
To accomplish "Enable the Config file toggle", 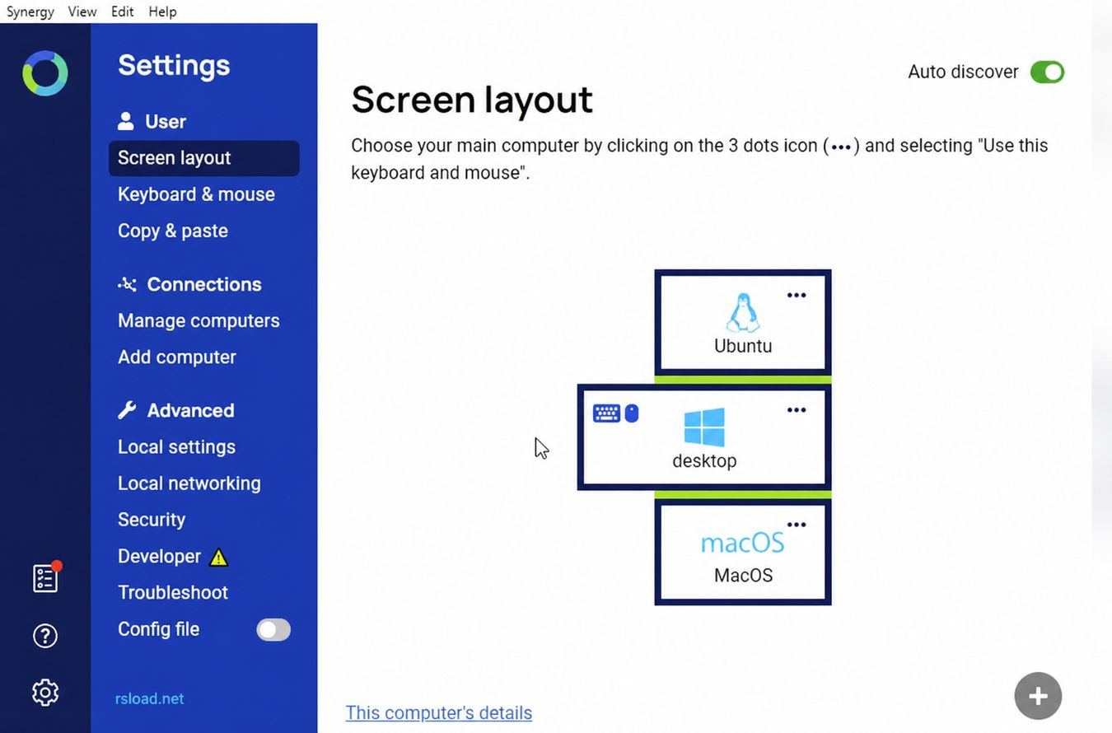I will (x=273, y=630).
